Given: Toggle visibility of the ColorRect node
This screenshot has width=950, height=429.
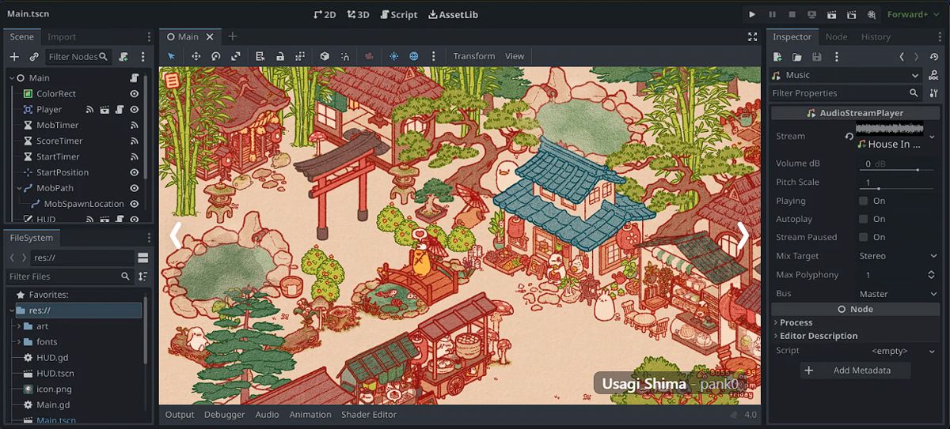Looking at the screenshot, I should 135,94.
